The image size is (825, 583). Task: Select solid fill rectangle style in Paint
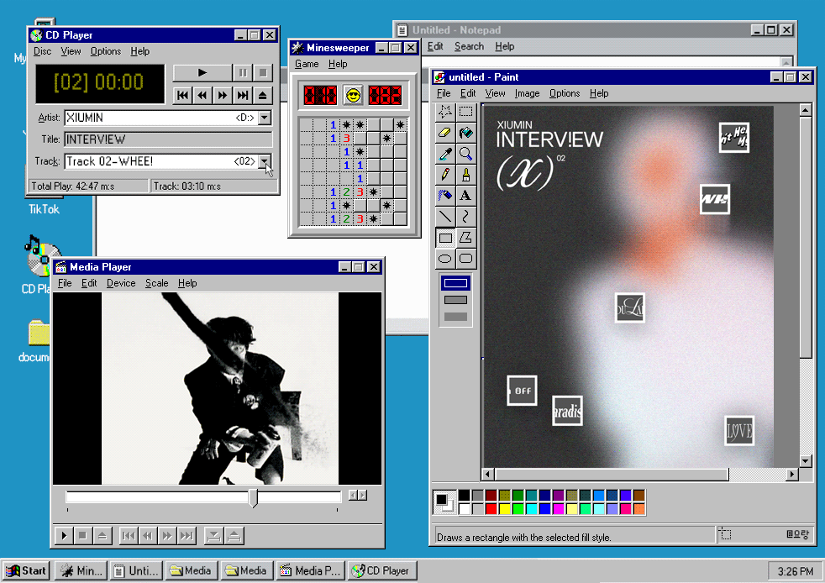455,317
